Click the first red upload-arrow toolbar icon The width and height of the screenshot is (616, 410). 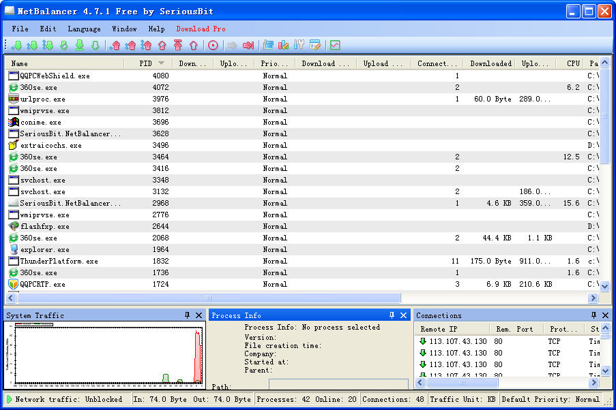tap(115, 46)
